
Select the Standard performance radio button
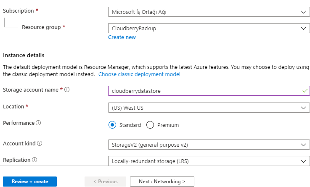112,125
